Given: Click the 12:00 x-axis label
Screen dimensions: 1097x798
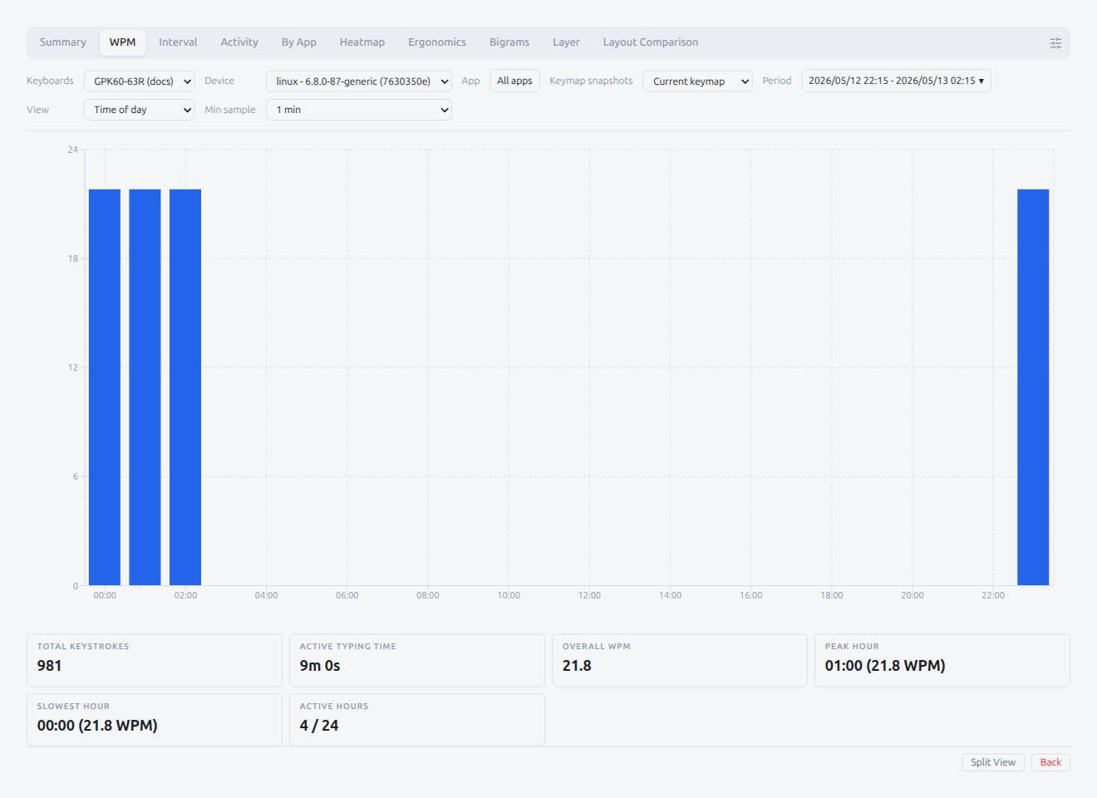Looking at the screenshot, I should (x=589, y=595).
